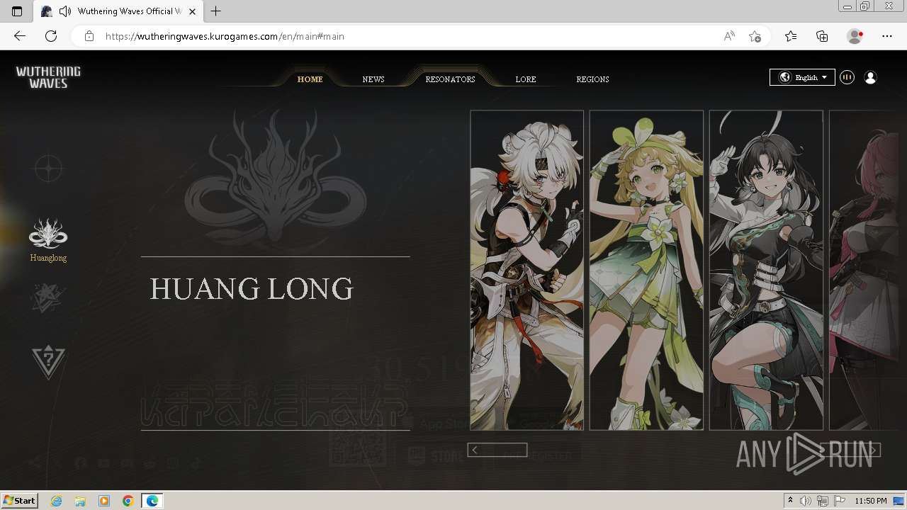Launch Chrome from taskbar
907x510 pixels.
[x=128, y=501]
